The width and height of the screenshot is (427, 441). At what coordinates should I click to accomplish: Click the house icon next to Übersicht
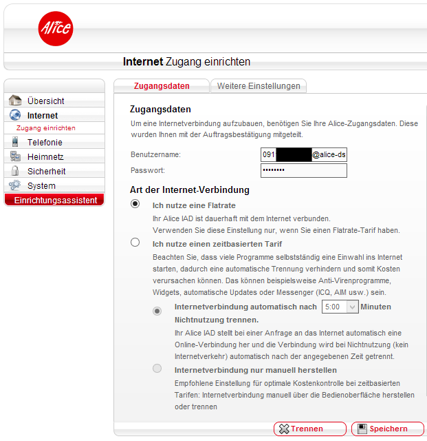tap(15, 100)
